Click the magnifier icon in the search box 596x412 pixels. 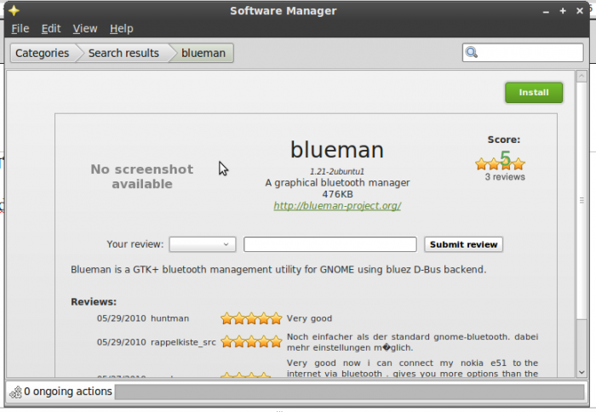(x=472, y=53)
